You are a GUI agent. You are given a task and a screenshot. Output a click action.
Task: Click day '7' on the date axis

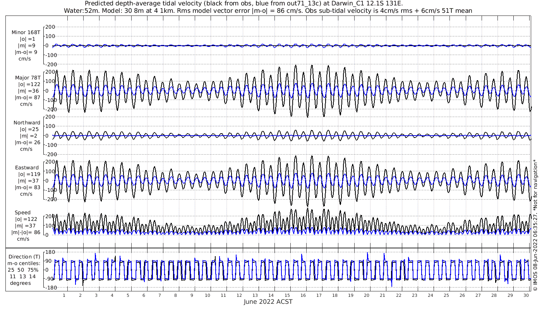coord(160,295)
